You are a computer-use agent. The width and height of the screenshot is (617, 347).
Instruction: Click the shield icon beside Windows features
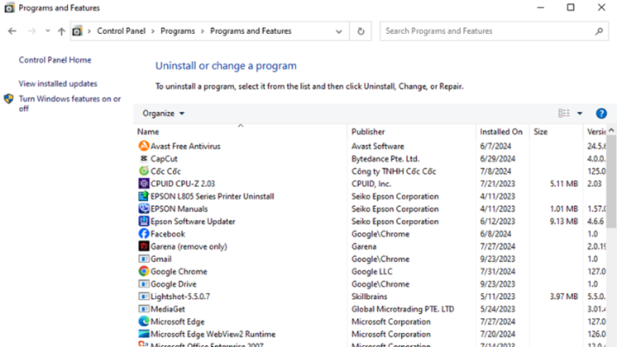click(8, 99)
